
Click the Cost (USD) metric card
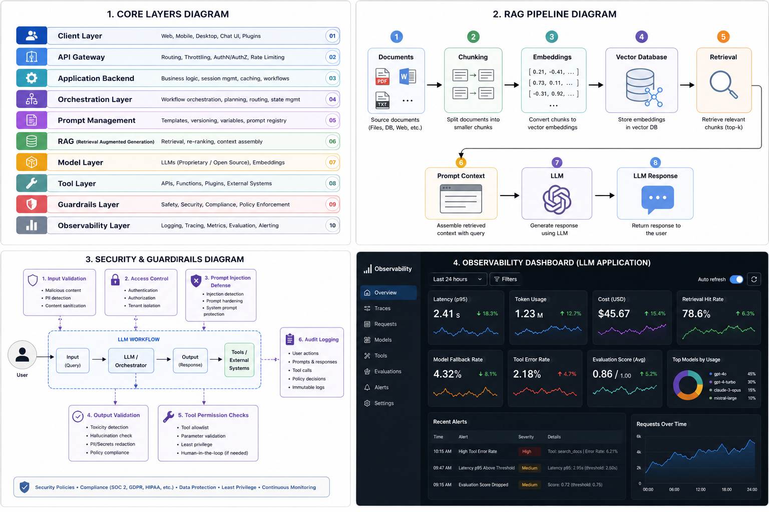(631, 317)
